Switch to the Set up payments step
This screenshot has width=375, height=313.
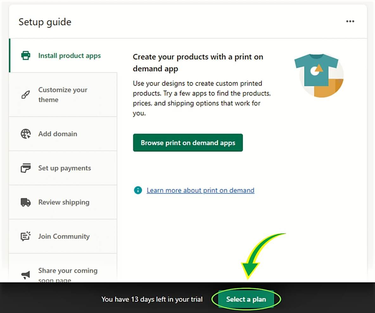tap(63, 168)
